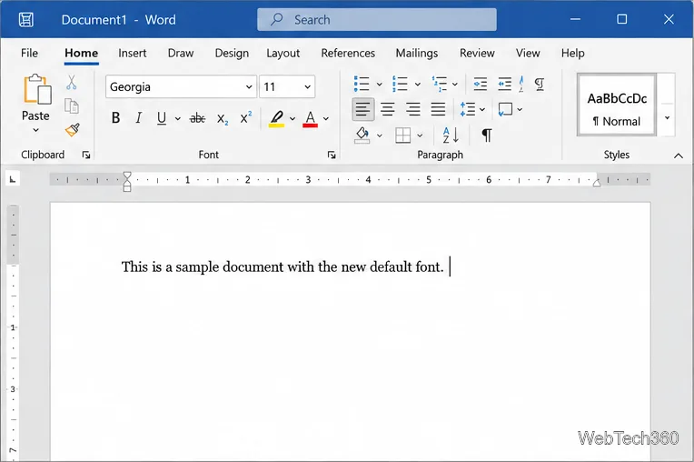Select the Normal style in the gallery
Viewport: 694px width, 462px height.
click(x=616, y=105)
